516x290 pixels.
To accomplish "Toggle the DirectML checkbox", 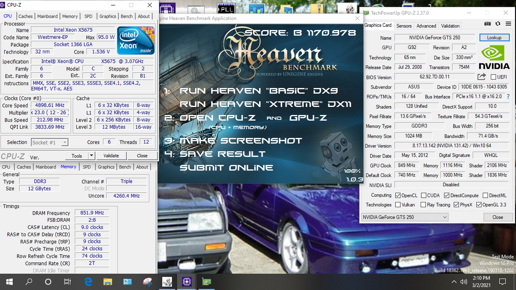I will [x=485, y=195].
